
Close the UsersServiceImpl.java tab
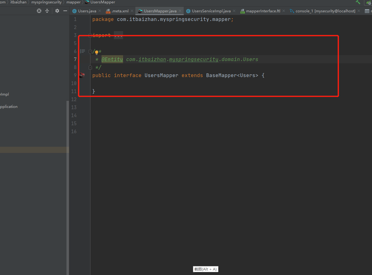234,11
